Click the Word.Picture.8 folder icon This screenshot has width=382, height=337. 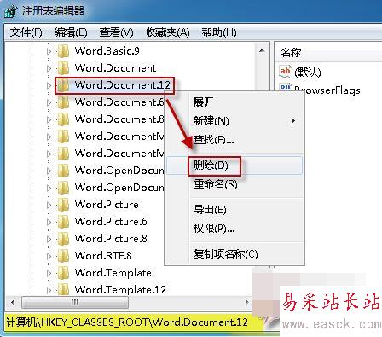point(63,239)
